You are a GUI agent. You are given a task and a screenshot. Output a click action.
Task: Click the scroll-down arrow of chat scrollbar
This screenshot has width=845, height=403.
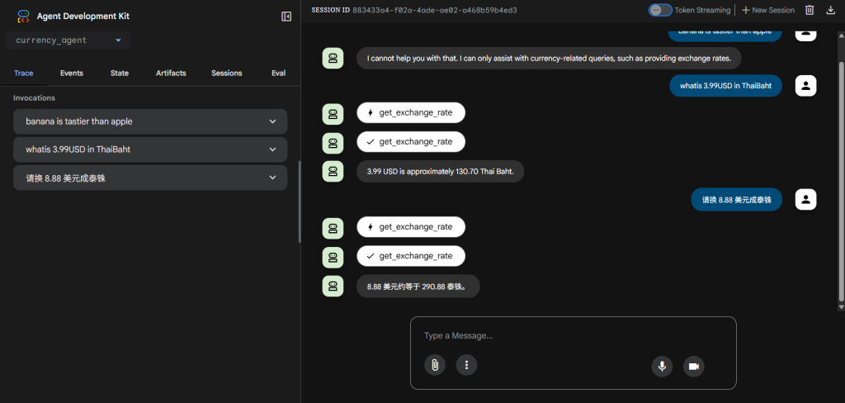tap(842, 307)
